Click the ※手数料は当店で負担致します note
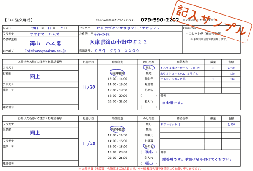The height and width of the screenshot is (171, 253). point(209,39)
